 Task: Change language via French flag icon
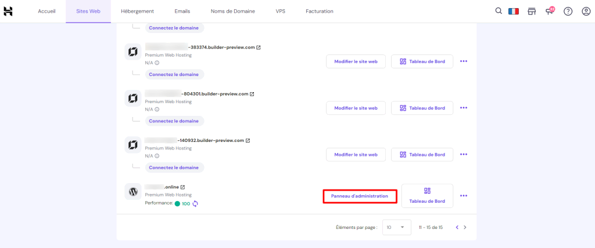tap(514, 11)
